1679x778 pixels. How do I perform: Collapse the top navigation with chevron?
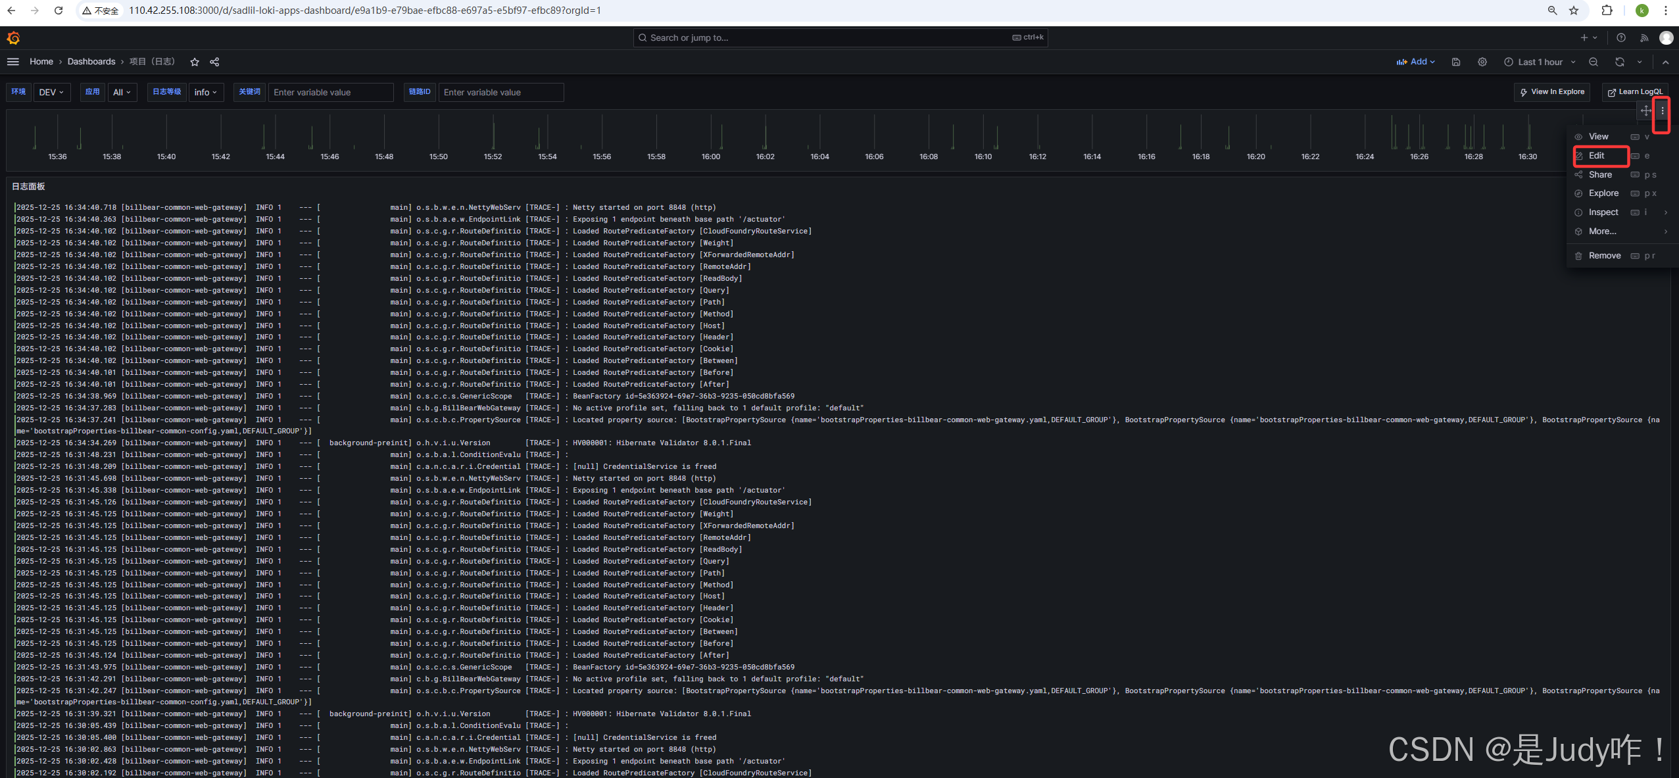click(1665, 62)
